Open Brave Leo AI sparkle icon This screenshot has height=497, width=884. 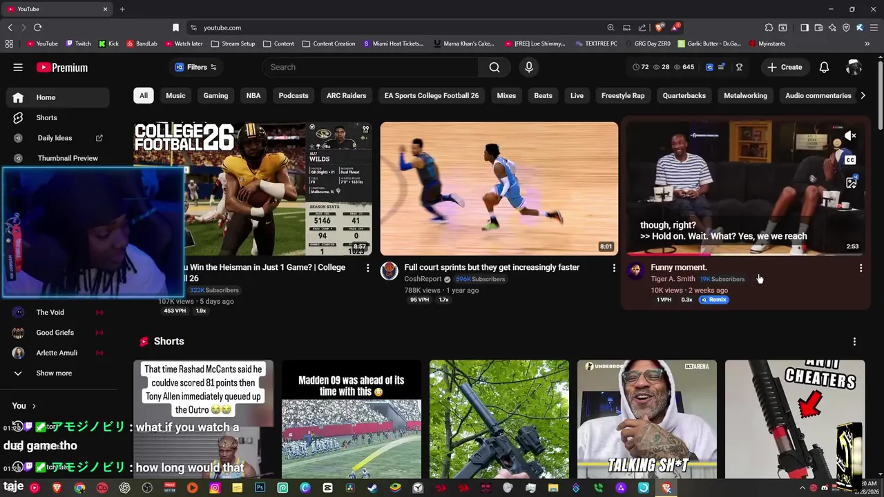click(832, 28)
